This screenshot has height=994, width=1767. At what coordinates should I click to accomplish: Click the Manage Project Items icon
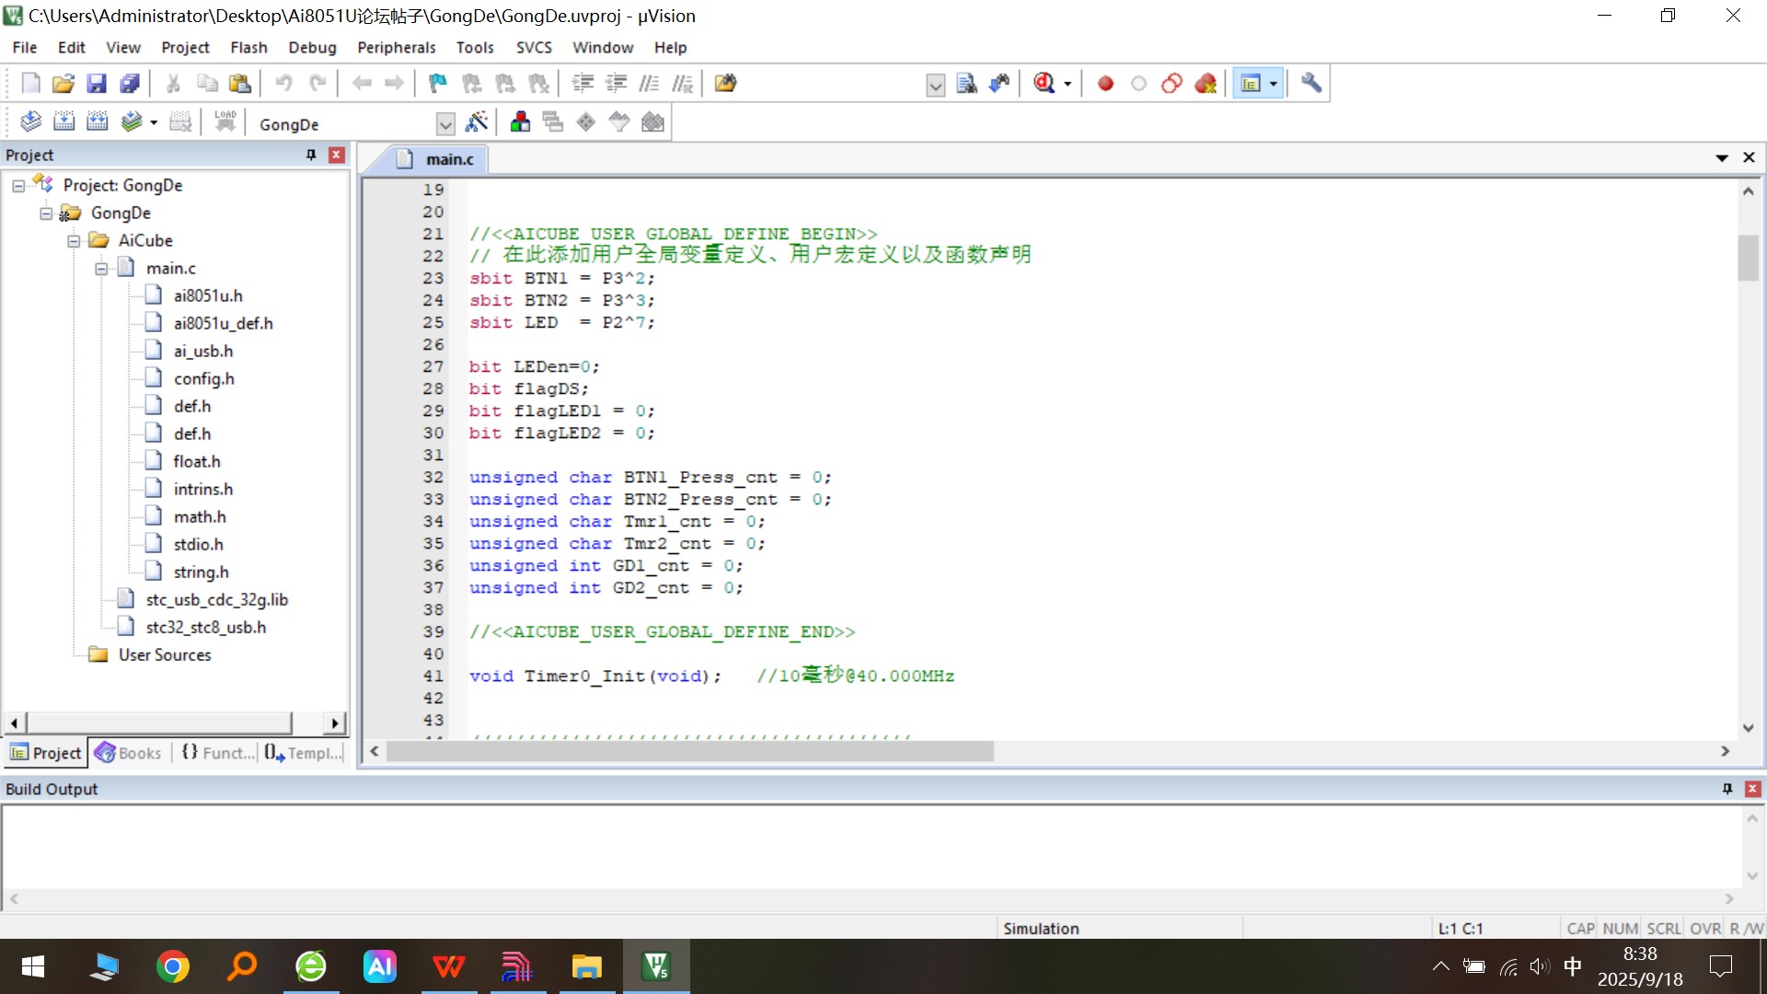tap(520, 122)
